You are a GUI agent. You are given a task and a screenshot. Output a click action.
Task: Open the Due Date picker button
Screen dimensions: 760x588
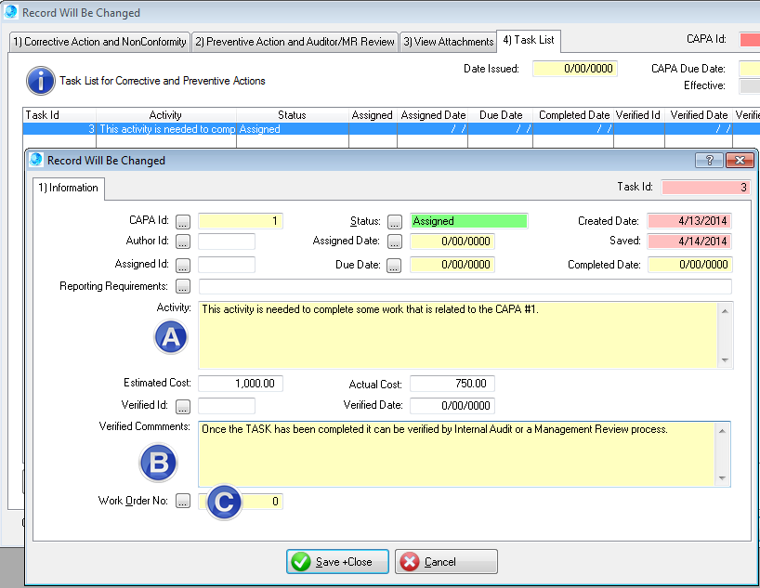[x=395, y=265]
